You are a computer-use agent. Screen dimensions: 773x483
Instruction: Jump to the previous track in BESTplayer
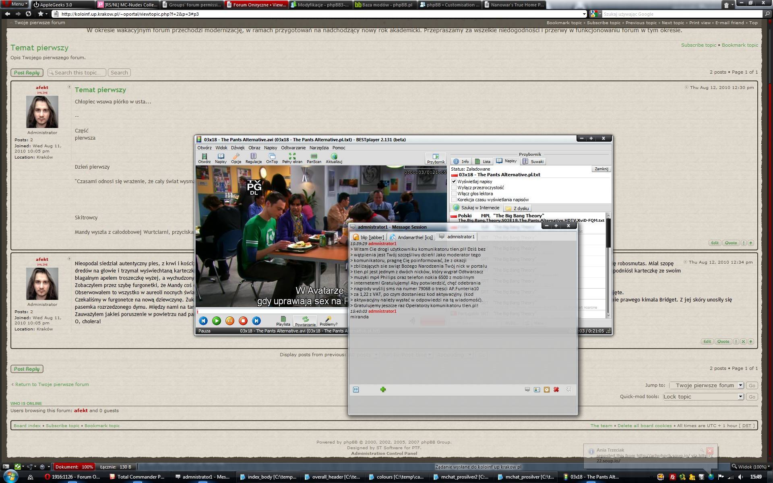pos(203,321)
